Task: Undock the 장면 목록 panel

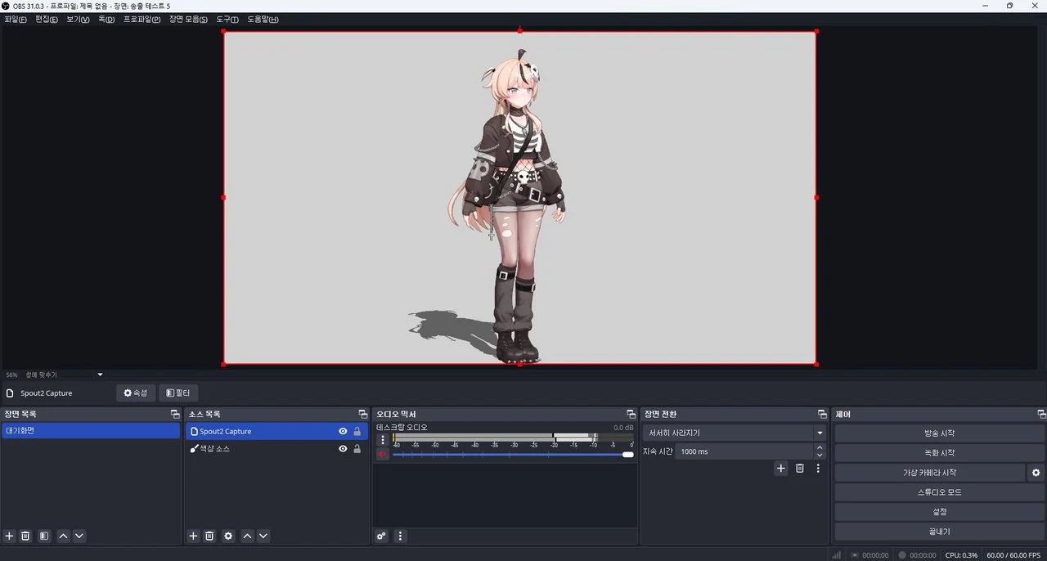Action: point(174,415)
